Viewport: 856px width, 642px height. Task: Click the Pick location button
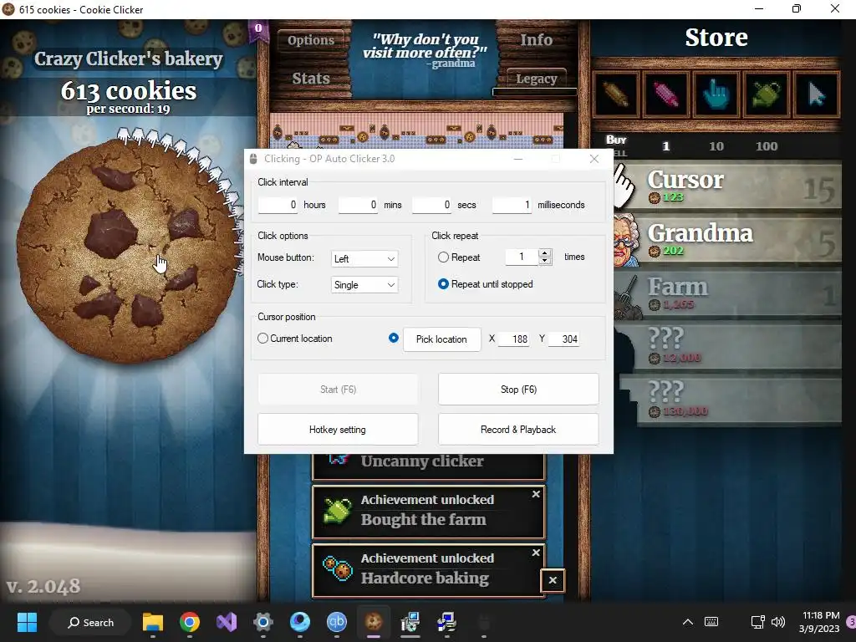click(x=441, y=339)
